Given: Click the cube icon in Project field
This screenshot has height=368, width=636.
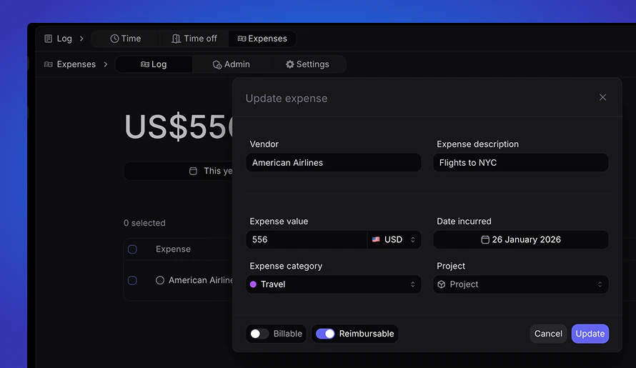Looking at the screenshot, I should point(442,284).
